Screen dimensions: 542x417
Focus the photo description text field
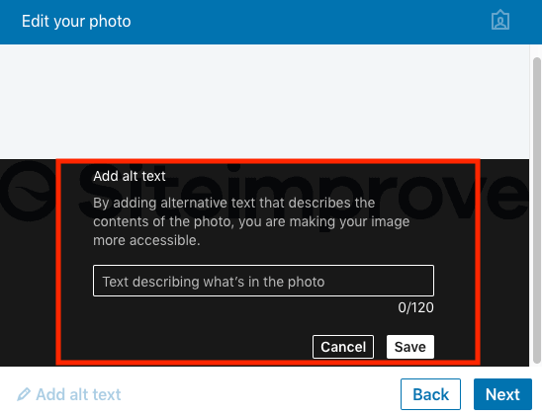pyautogui.click(x=263, y=281)
